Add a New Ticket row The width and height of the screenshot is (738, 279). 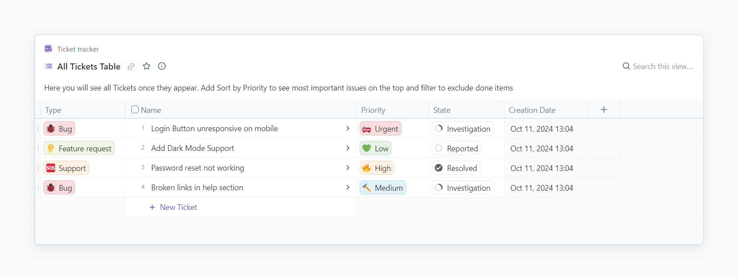174,207
